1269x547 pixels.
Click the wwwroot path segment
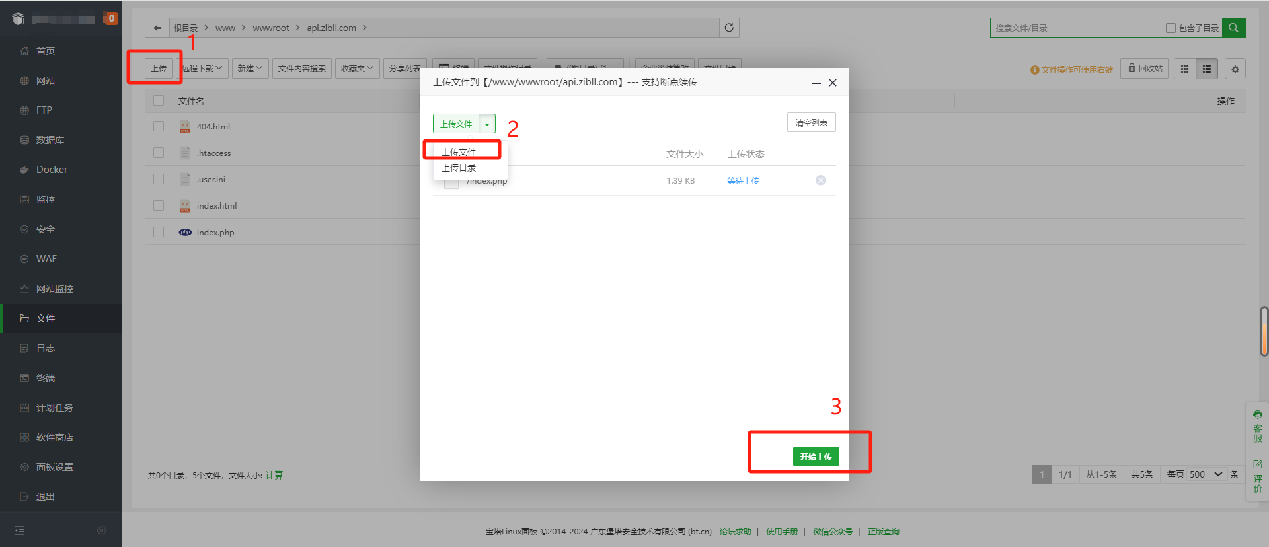pyautogui.click(x=271, y=28)
